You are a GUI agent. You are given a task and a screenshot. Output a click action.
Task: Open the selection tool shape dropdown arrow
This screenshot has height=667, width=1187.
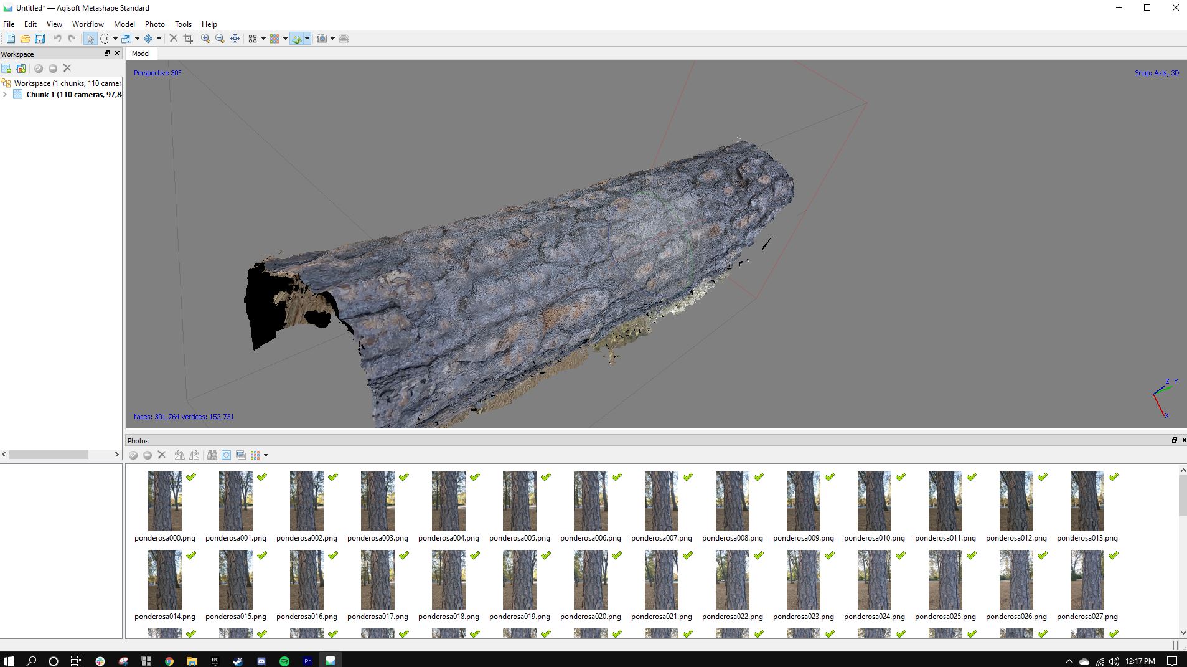point(115,39)
